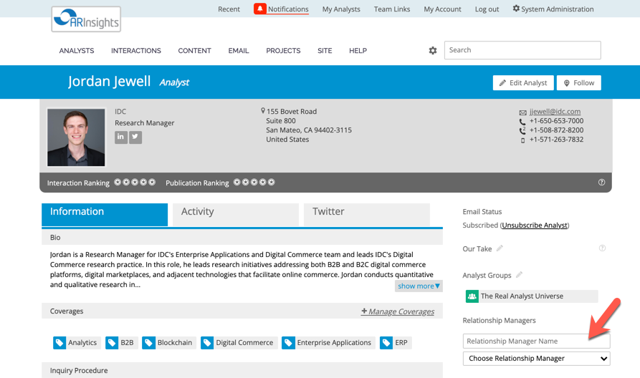Click Log out
Image resolution: width=640 pixels, height=378 pixels.
487,9
